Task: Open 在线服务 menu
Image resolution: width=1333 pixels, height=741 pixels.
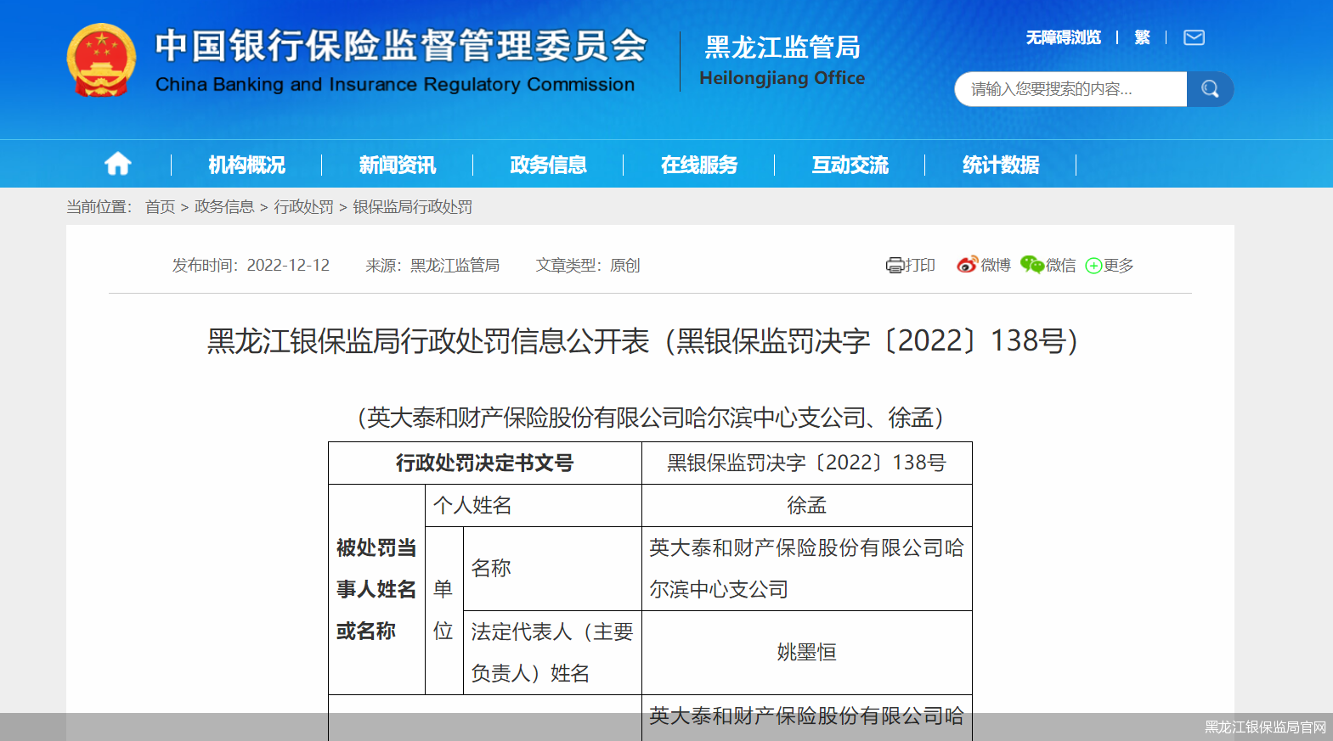Action: pos(699,165)
